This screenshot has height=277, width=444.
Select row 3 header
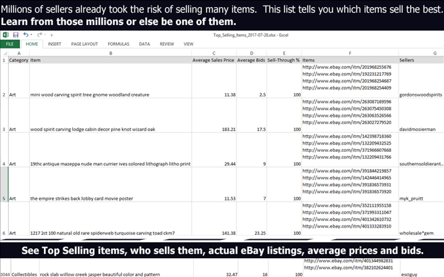pos(4,115)
